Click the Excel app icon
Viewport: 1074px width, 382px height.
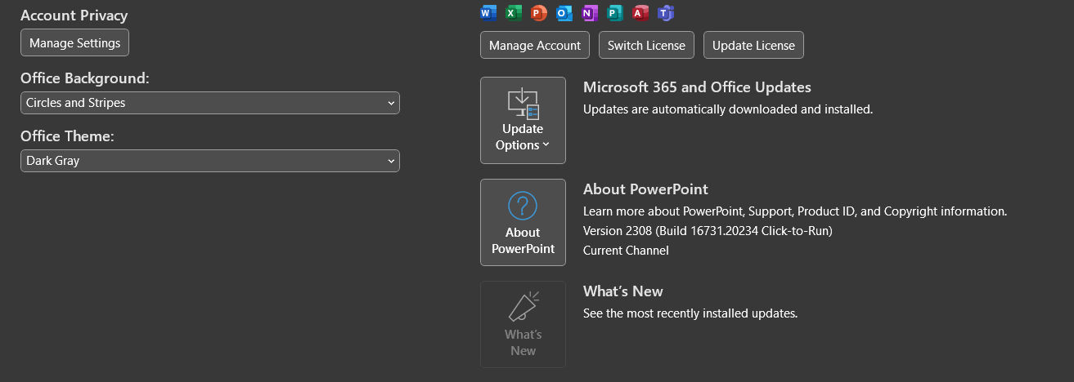click(513, 12)
